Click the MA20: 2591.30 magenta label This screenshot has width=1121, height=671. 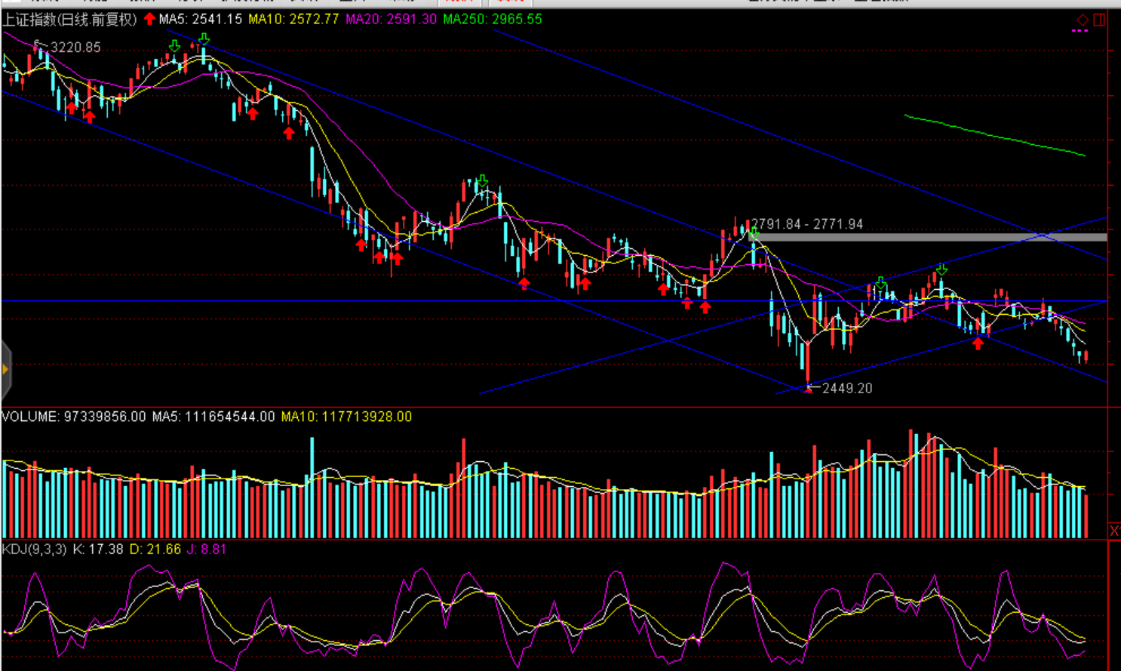(391, 19)
